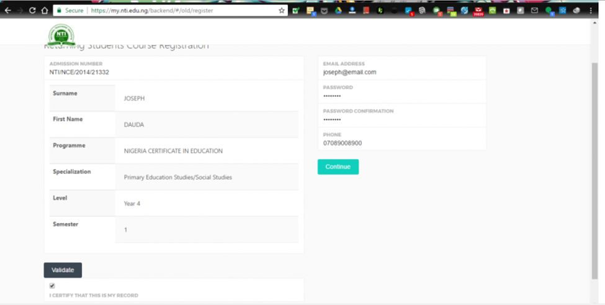Open the Google Drive extension icon
Screen dimensions: 605x305
click(339, 11)
